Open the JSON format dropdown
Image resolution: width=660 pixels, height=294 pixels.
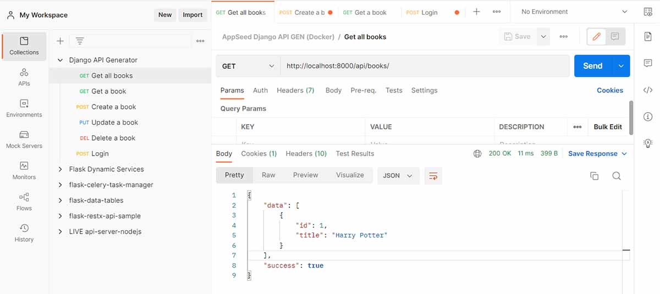(398, 175)
